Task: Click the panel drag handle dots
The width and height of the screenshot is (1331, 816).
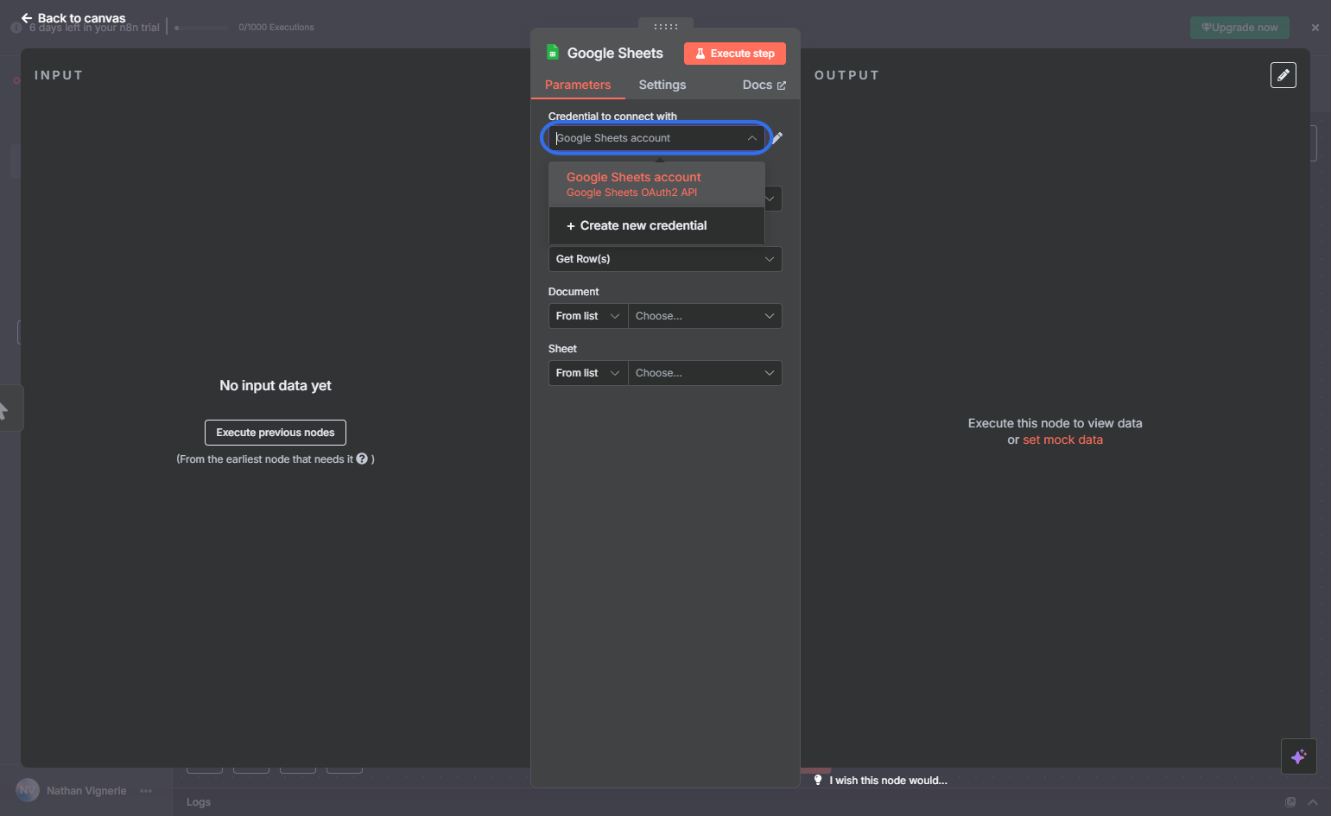Action: (666, 27)
